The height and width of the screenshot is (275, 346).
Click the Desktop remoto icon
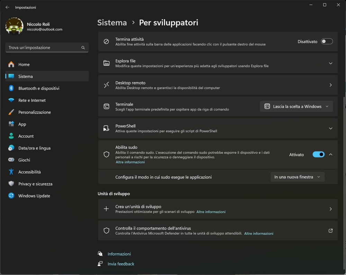pos(107,85)
